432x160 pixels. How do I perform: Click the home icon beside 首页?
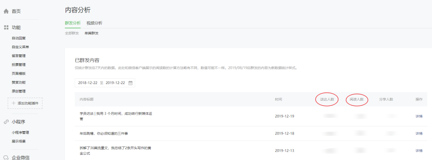6,11
